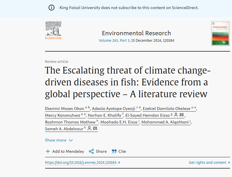
Task: Click email envelope icon beside Sameh A. Abdelnour
Action: (x=95, y=129)
